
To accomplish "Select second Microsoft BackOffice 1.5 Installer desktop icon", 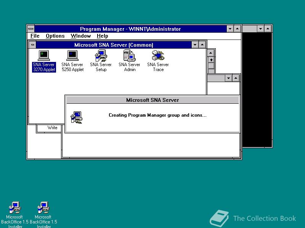I will [43, 214].
